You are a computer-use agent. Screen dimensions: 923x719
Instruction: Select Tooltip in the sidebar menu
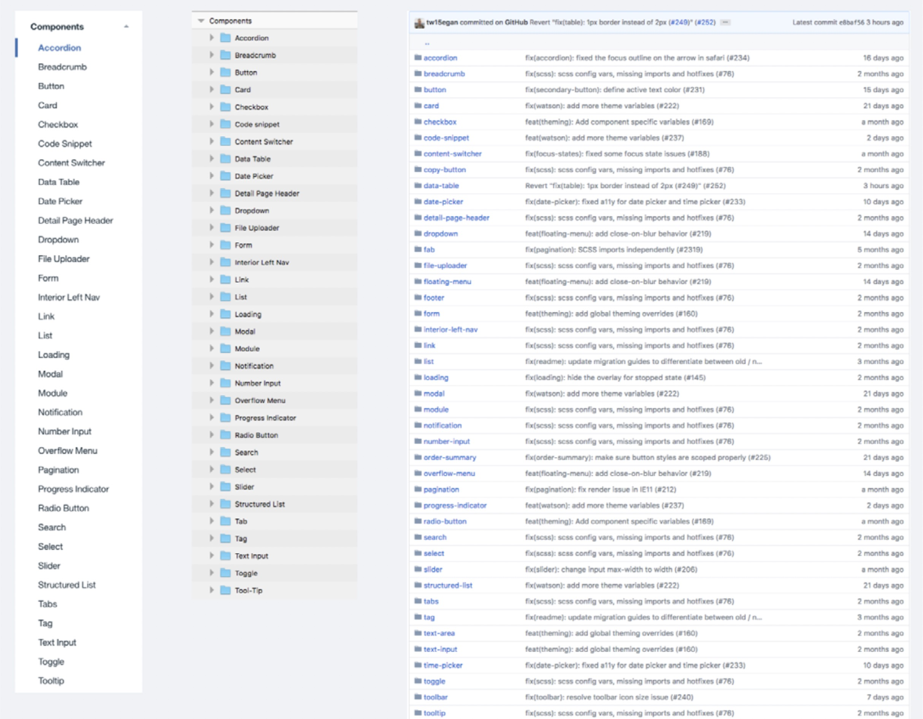tap(51, 681)
